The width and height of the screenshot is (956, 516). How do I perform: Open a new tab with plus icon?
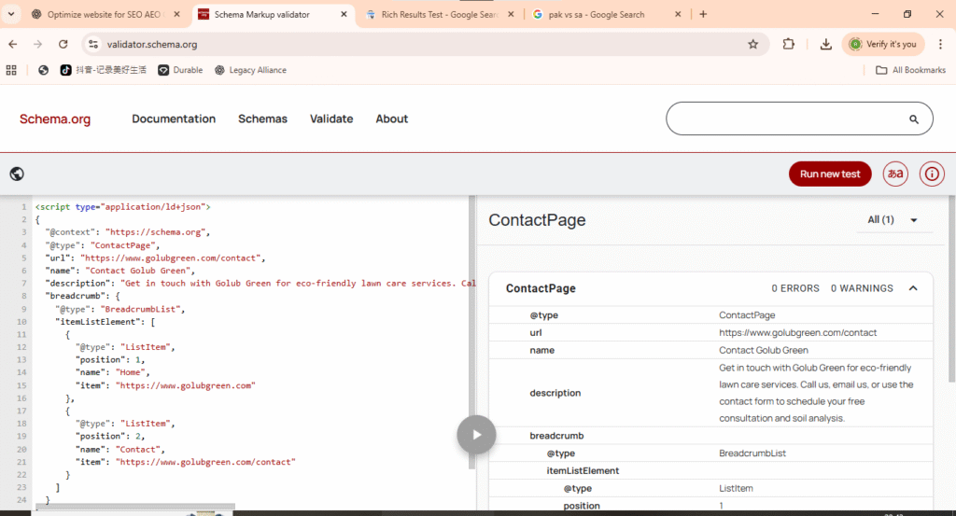pos(703,14)
